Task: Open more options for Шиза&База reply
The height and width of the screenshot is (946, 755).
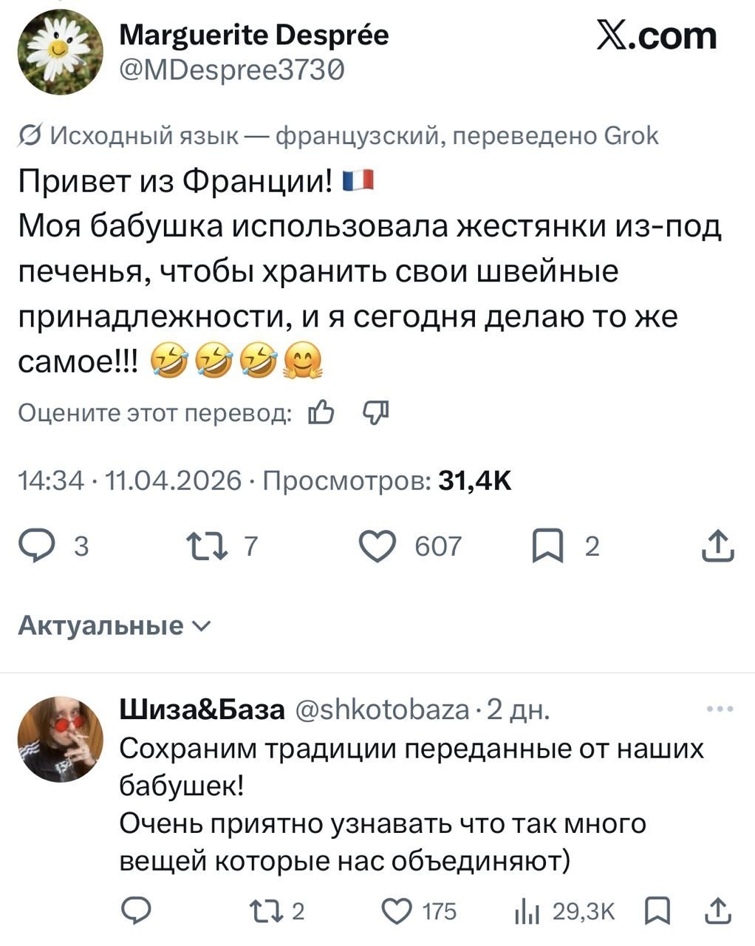Action: tap(720, 709)
